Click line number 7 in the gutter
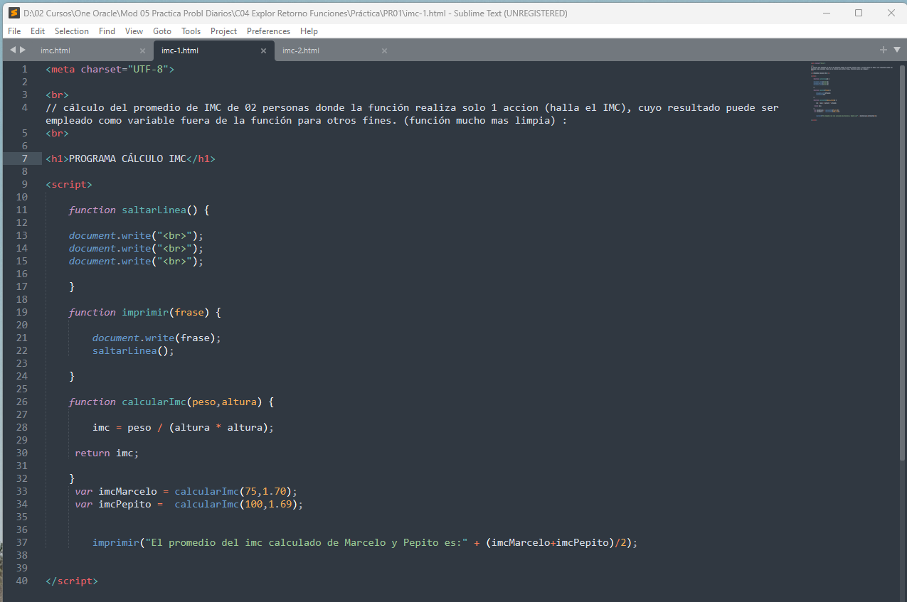The image size is (907, 602). [x=24, y=158]
